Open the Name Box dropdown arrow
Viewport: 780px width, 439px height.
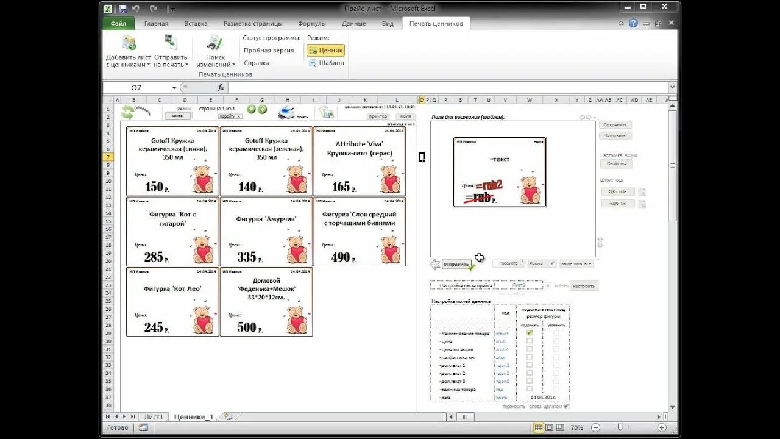point(174,88)
